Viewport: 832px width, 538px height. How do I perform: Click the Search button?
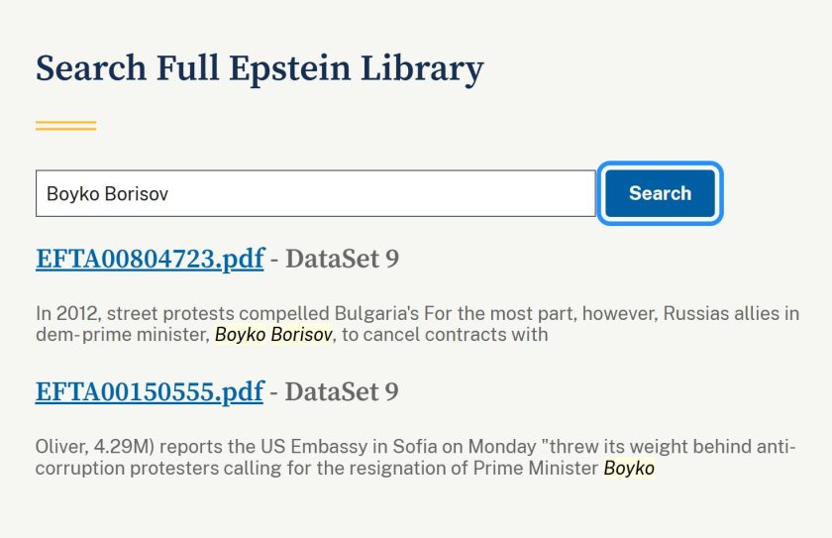660,193
